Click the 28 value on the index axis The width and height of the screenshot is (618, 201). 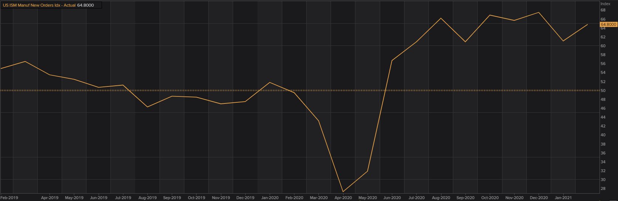pos(603,188)
